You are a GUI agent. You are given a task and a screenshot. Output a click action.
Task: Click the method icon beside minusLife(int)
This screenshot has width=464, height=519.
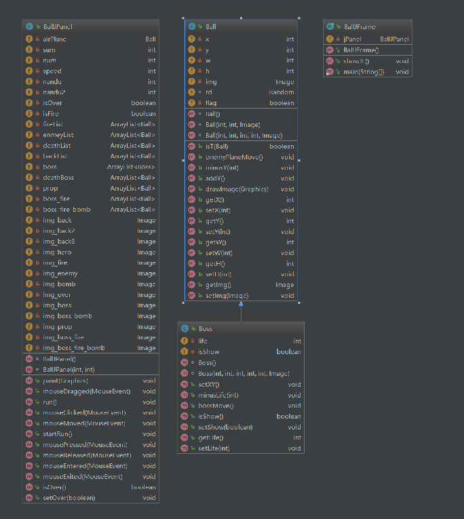point(185,396)
